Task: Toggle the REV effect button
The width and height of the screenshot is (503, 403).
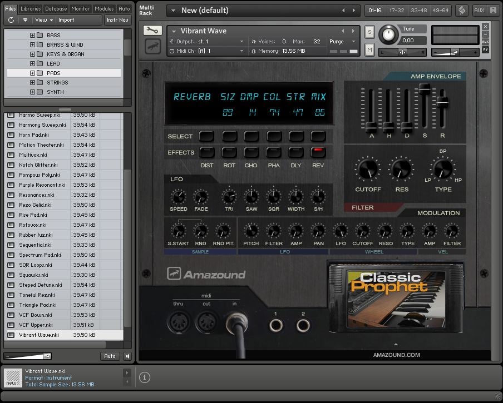Action: pos(318,152)
